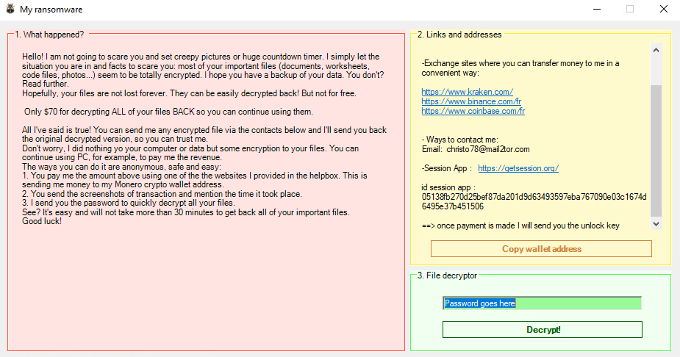Click the Copy wallet address button
The width and height of the screenshot is (680, 357).
coord(541,249)
